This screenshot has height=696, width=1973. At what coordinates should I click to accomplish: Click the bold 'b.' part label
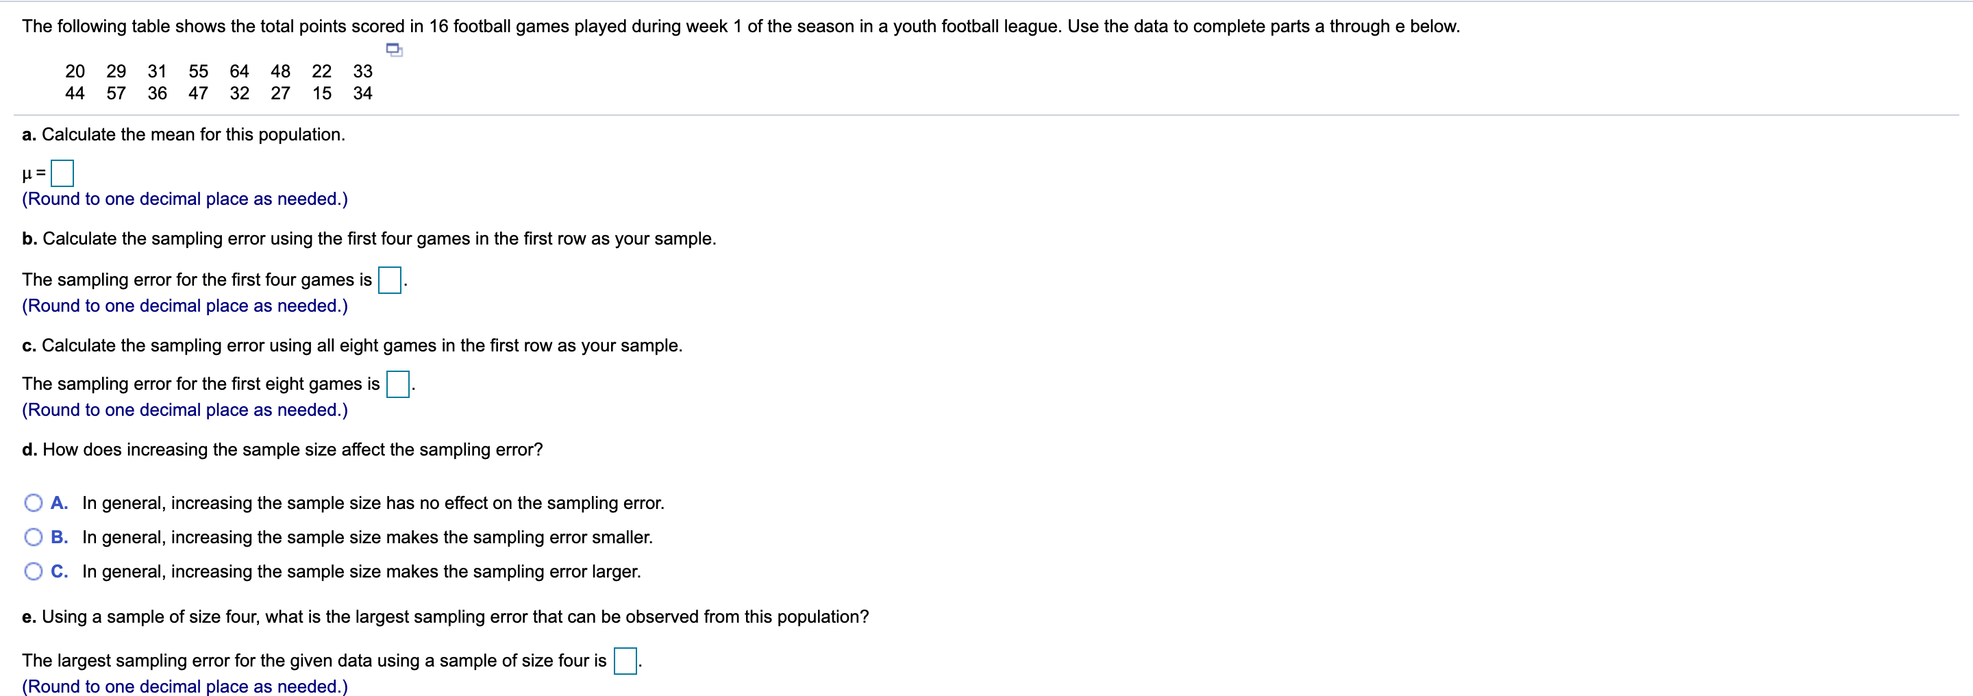pos(29,239)
